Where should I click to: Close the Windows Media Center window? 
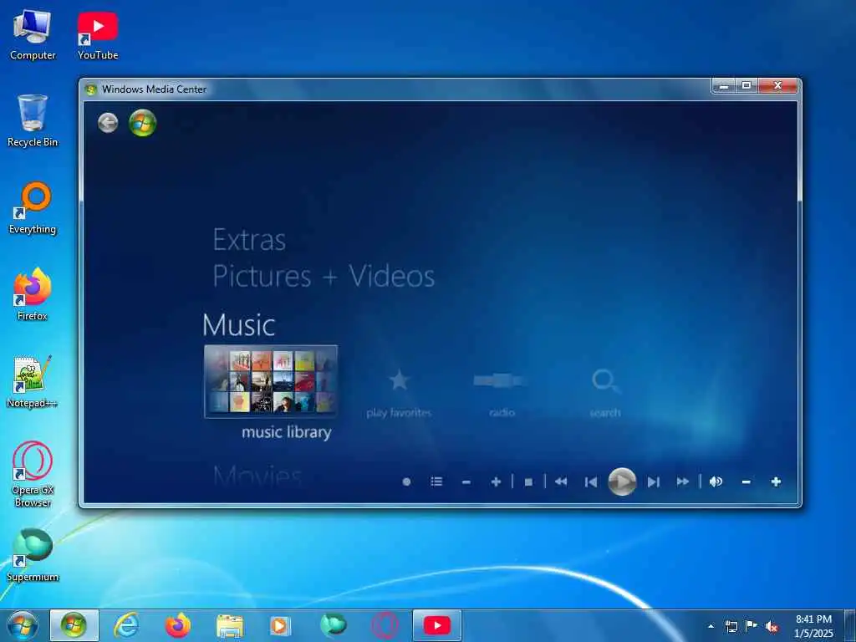click(777, 86)
